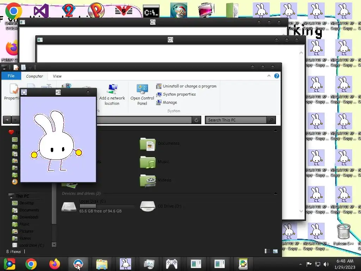Select Downloads under This PC tree
The height and width of the screenshot is (271, 361).
coord(29,217)
